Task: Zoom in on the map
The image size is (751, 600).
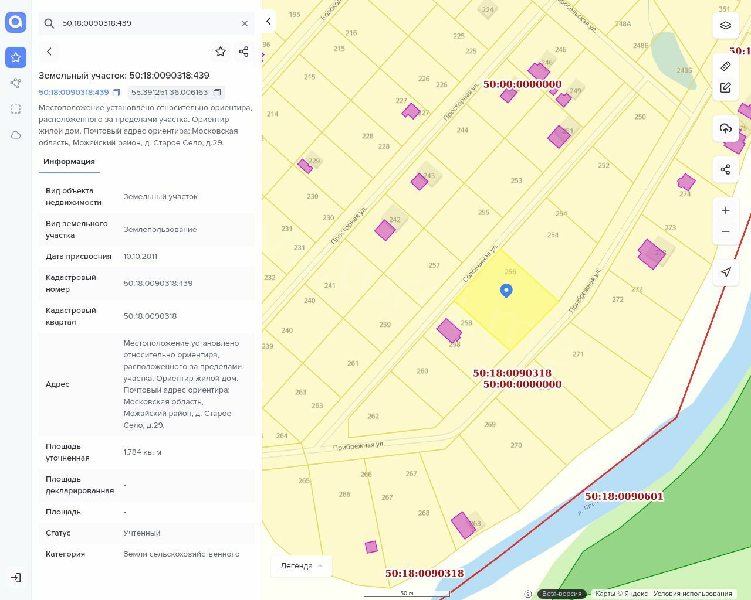Action: pos(725,210)
